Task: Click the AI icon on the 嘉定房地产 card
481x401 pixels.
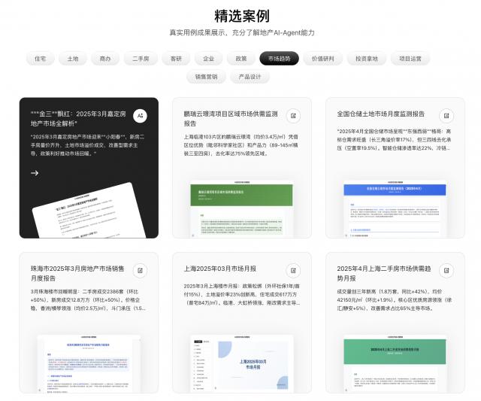Action: tap(140, 115)
